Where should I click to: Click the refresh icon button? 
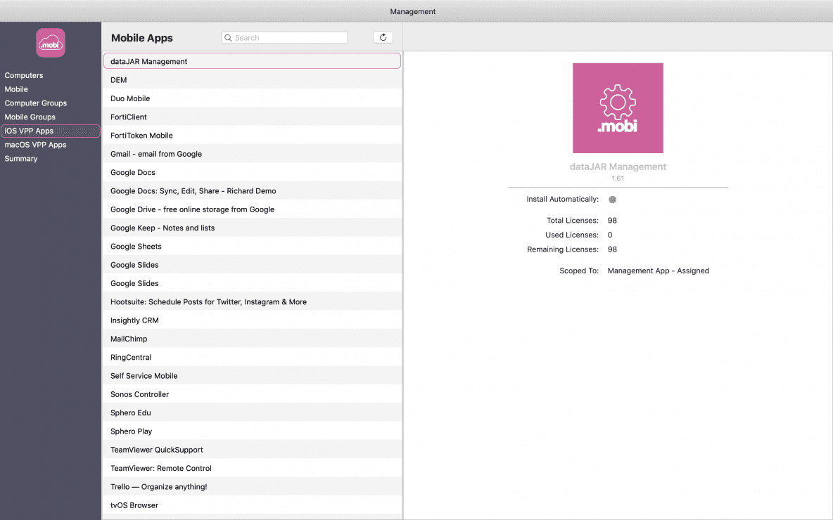[383, 38]
